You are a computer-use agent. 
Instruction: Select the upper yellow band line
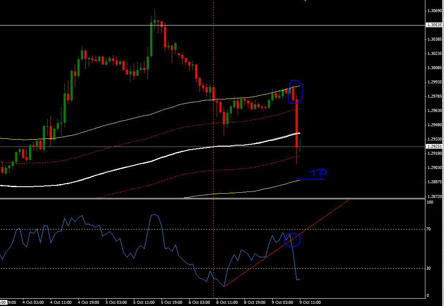click(170, 108)
